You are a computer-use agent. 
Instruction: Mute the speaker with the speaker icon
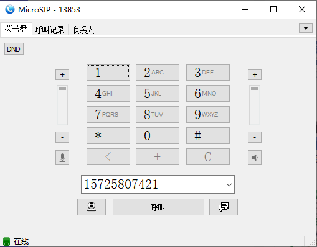pyautogui.click(x=255, y=158)
